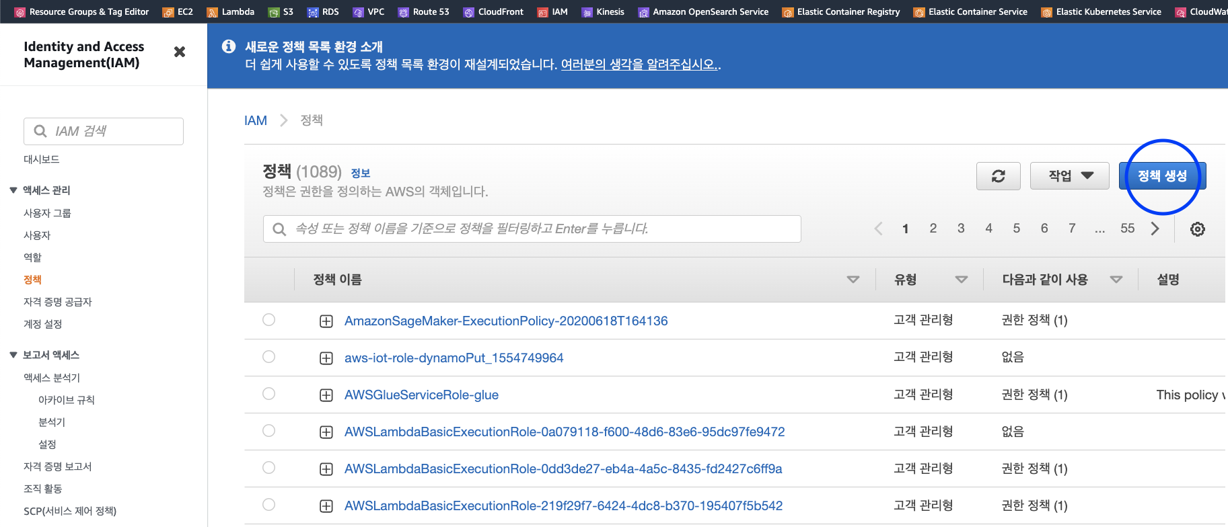The height and width of the screenshot is (527, 1228).
Task: Open the Elastic Kubernetes Service shortcut icon
Action: (x=1047, y=12)
